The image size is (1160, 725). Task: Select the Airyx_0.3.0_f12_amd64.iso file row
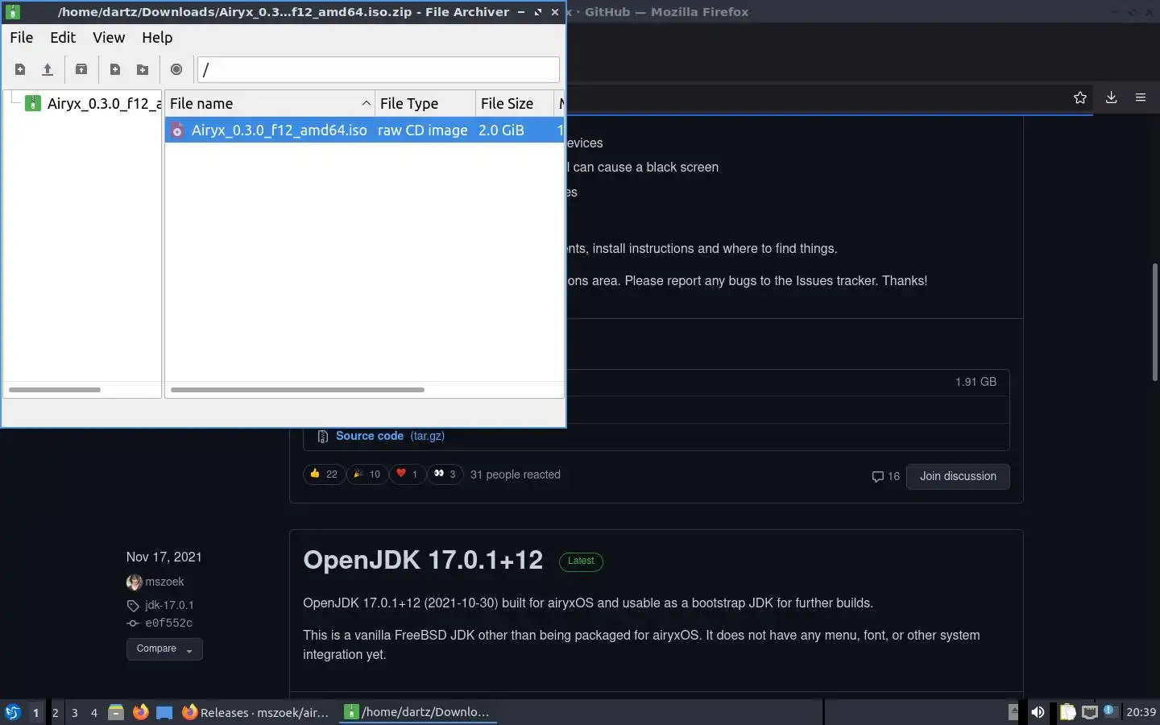[364, 130]
